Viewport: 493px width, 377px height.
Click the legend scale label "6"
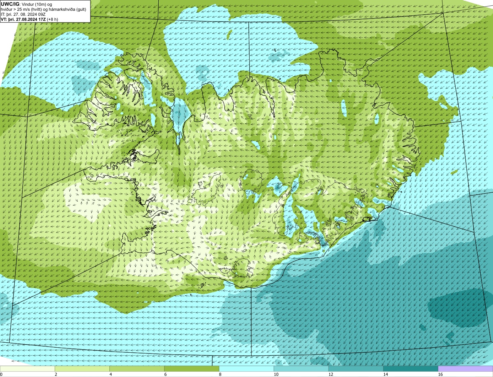(x=166, y=374)
